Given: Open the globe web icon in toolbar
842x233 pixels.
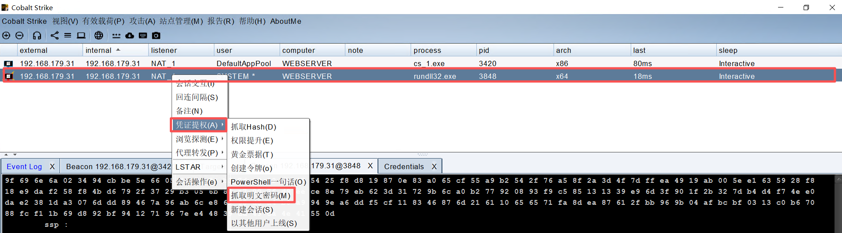Looking at the screenshot, I should pyautogui.click(x=99, y=36).
